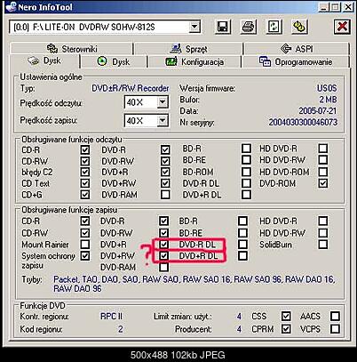The image size is (357, 362).
Task: Toggle read-function błędy C2 checkbox
Action: tap(85, 172)
